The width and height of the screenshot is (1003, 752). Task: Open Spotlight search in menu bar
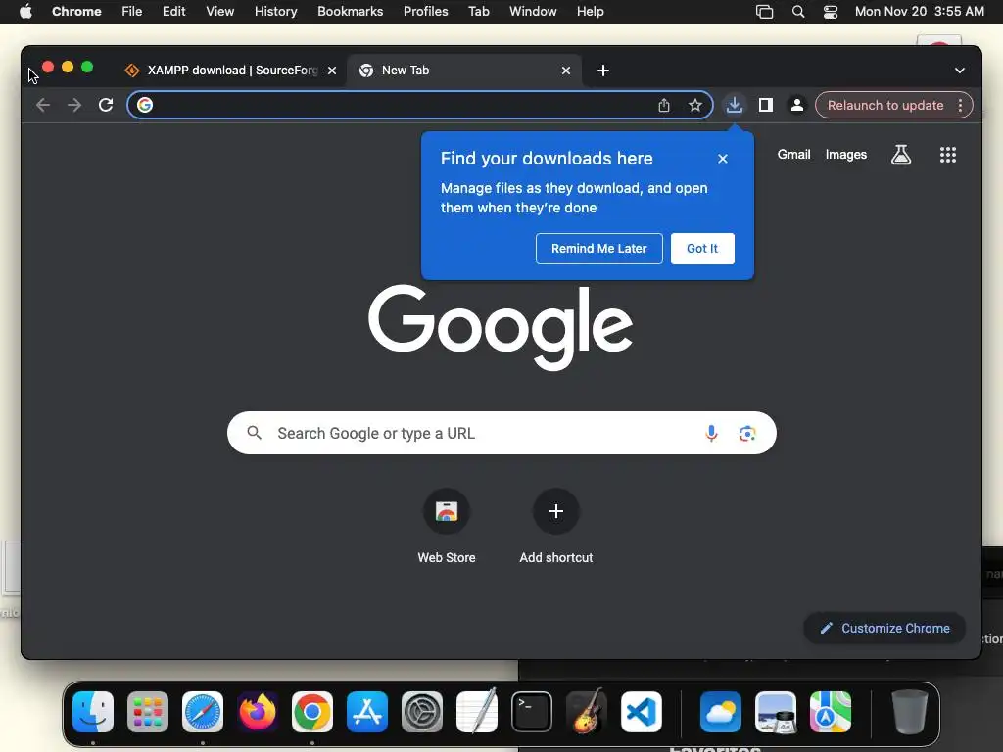tap(798, 12)
